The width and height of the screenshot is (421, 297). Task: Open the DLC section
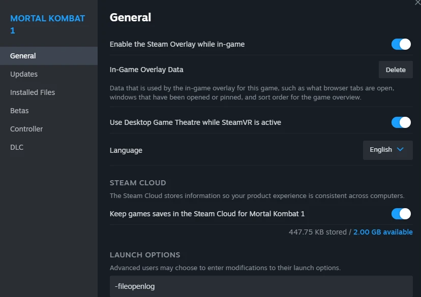49,147
